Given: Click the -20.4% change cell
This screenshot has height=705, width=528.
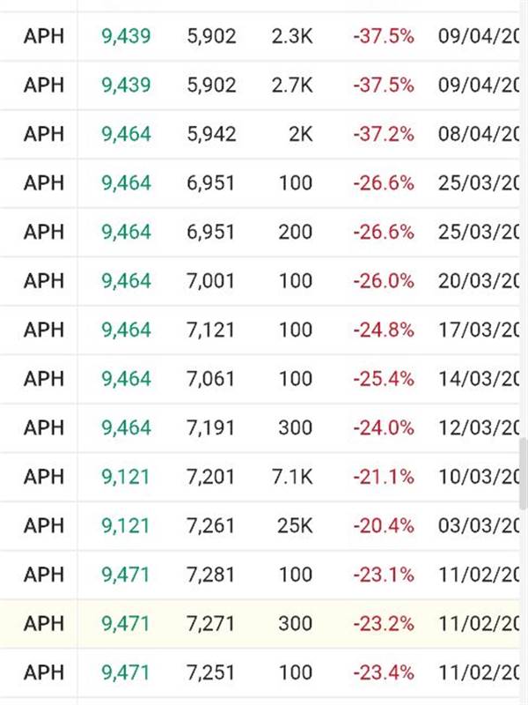Looking at the screenshot, I should pos(383,526).
